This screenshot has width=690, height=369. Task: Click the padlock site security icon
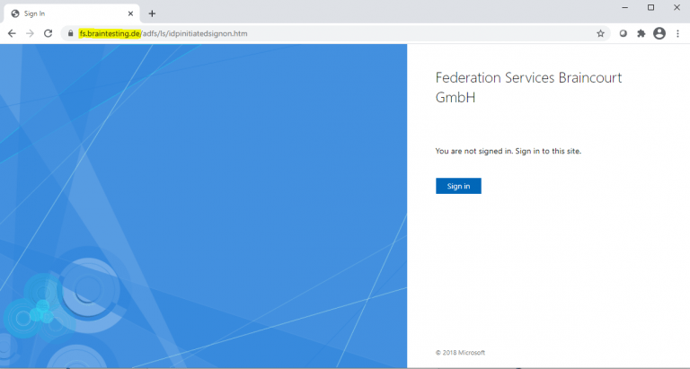click(70, 33)
